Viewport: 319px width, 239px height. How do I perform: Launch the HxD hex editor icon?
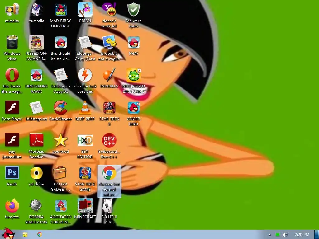coord(85,140)
